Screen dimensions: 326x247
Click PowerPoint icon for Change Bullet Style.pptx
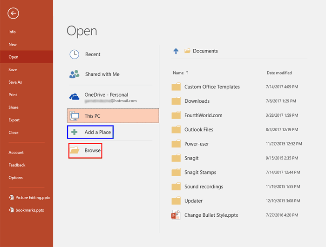coord(176,215)
